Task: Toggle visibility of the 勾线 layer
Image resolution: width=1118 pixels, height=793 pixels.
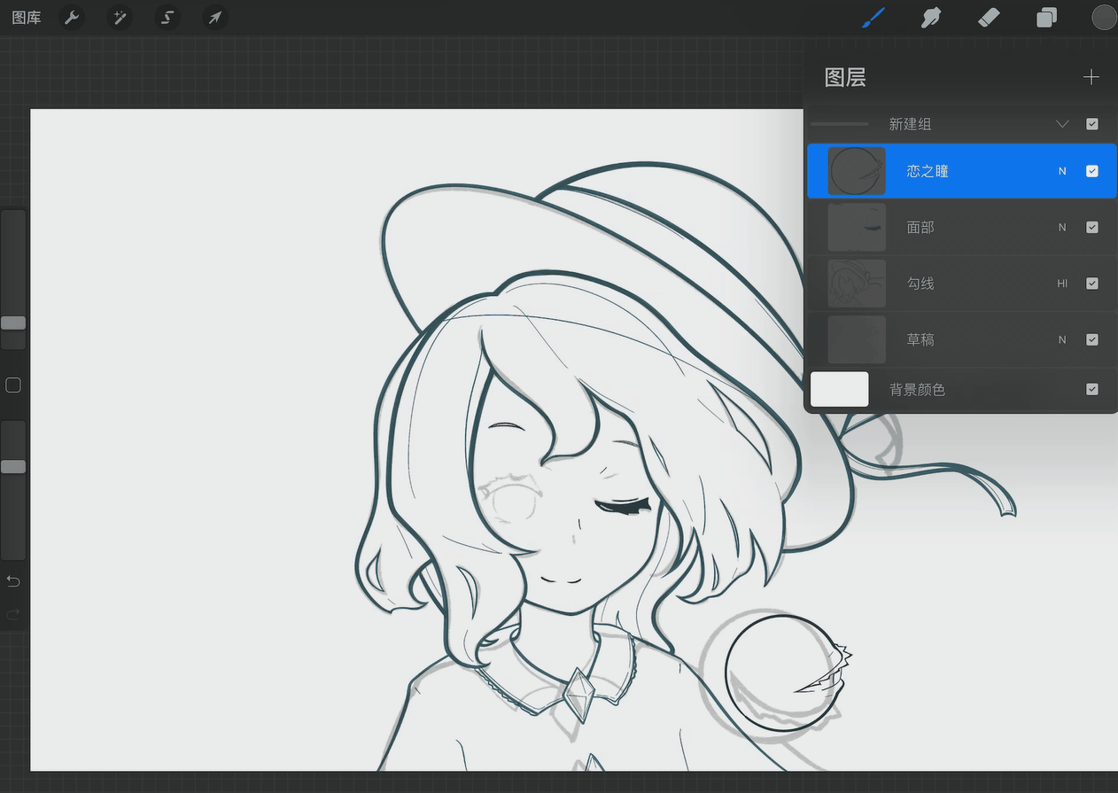Action: click(1092, 284)
